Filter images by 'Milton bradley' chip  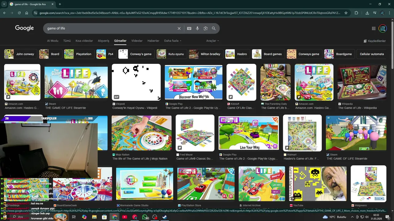(206, 54)
